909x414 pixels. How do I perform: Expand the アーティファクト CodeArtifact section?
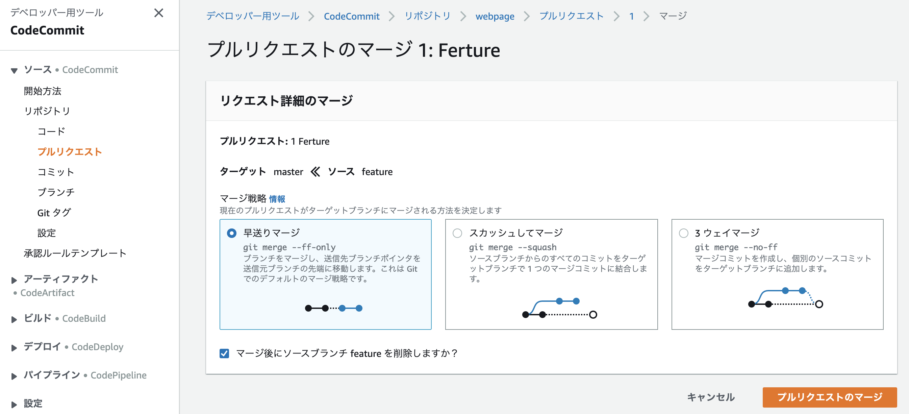14,280
